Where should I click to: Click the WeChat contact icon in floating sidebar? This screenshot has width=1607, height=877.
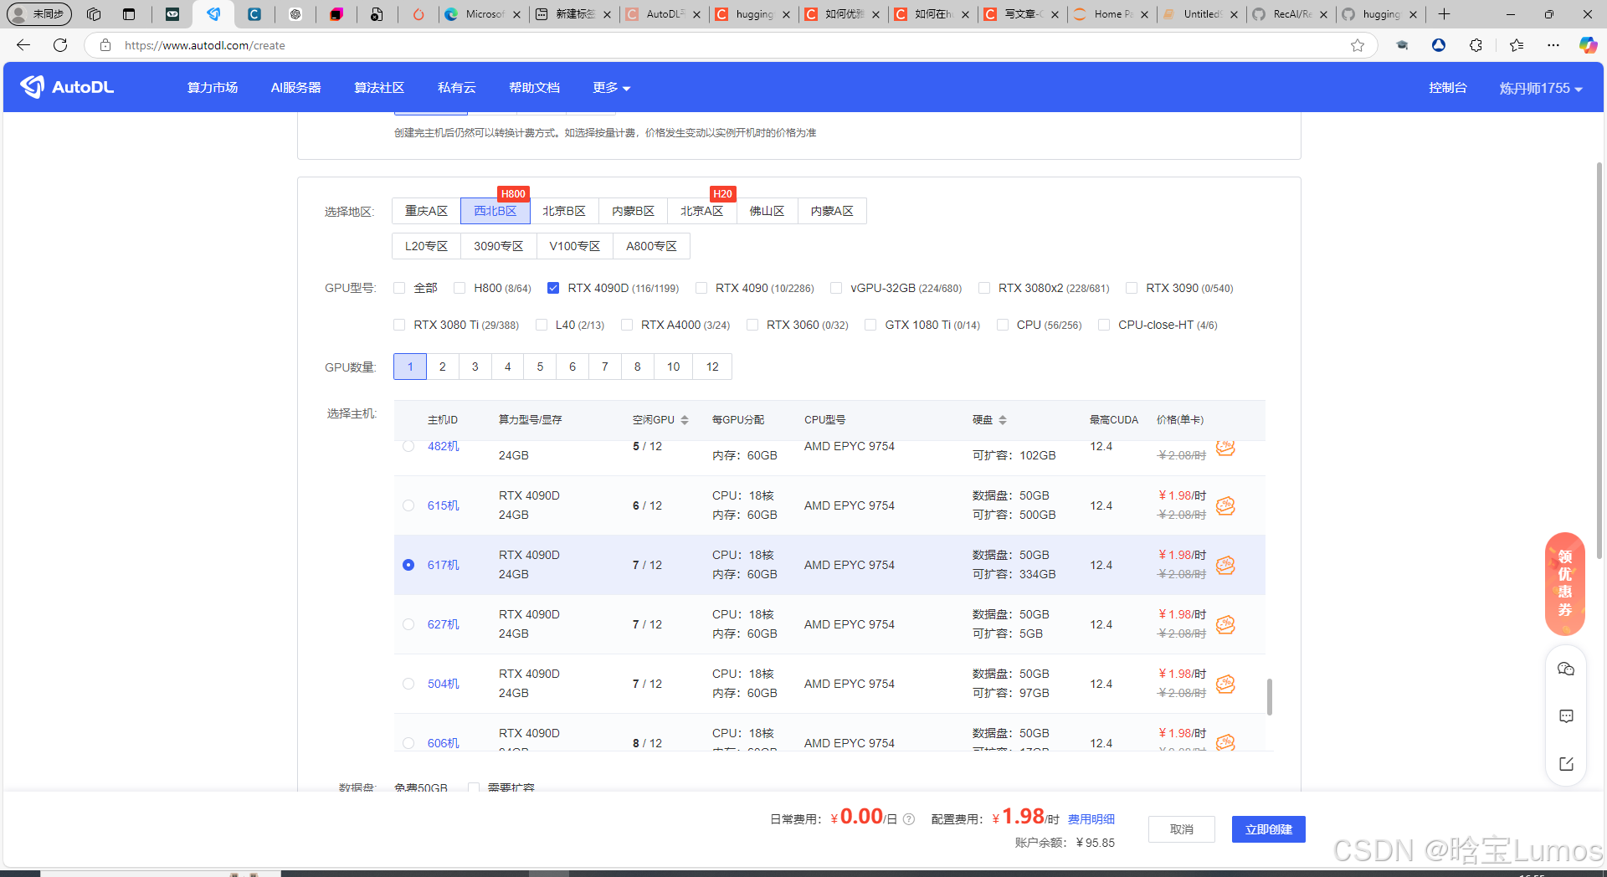[x=1565, y=669]
